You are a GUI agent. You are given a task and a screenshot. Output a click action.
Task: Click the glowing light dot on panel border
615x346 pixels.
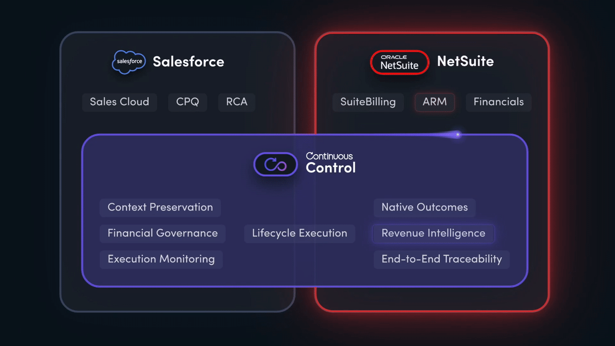[x=458, y=135]
